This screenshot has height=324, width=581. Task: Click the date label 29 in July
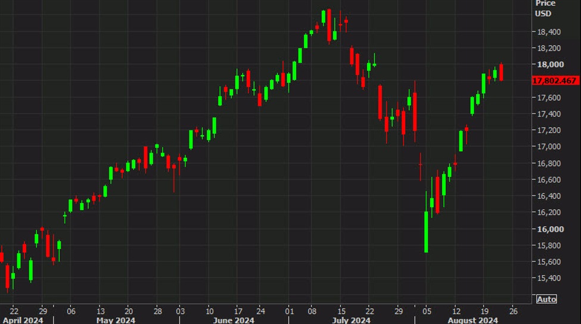pyautogui.click(x=398, y=311)
